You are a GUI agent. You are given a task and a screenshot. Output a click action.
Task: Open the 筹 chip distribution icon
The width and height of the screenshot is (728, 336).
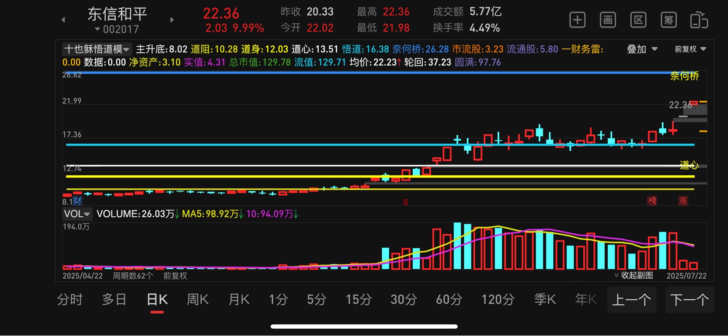669,20
